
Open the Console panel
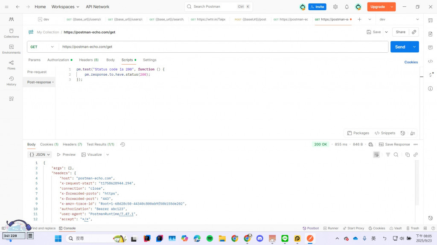(x=67, y=228)
